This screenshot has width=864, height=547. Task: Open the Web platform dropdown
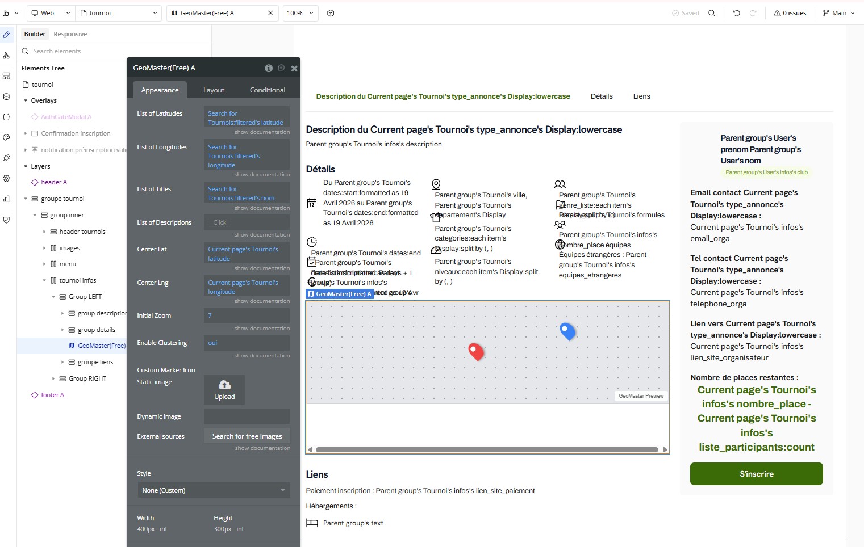[51, 13]
